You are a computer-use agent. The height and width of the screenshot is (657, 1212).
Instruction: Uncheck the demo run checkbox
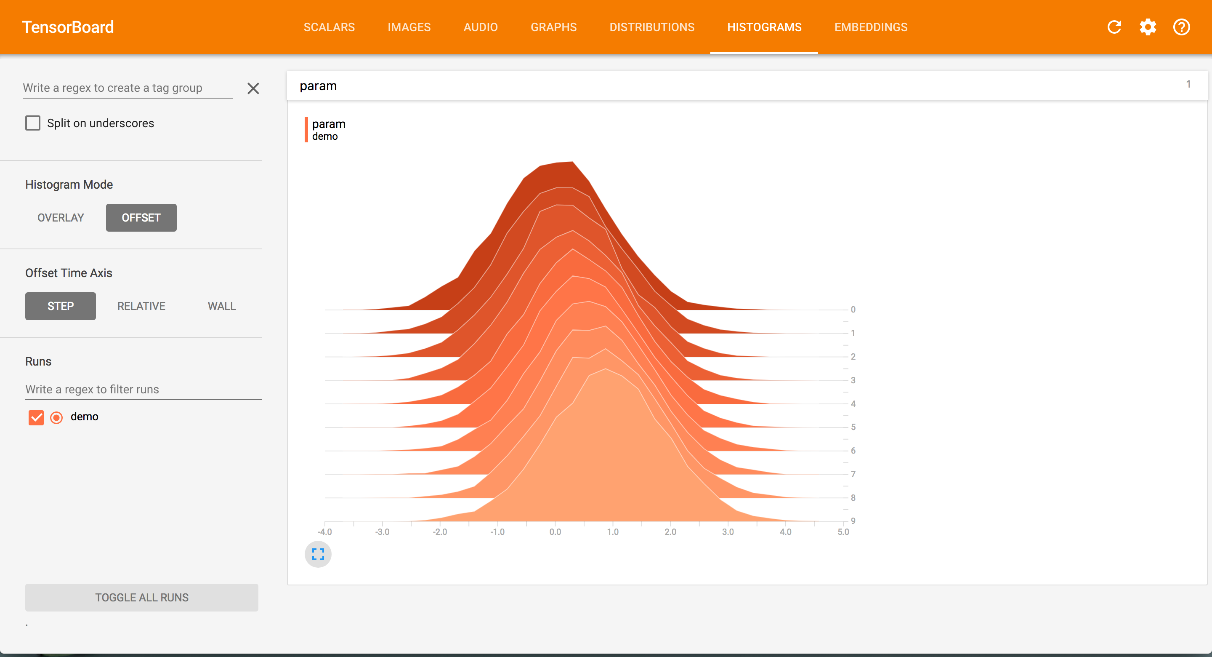(36, 417)
